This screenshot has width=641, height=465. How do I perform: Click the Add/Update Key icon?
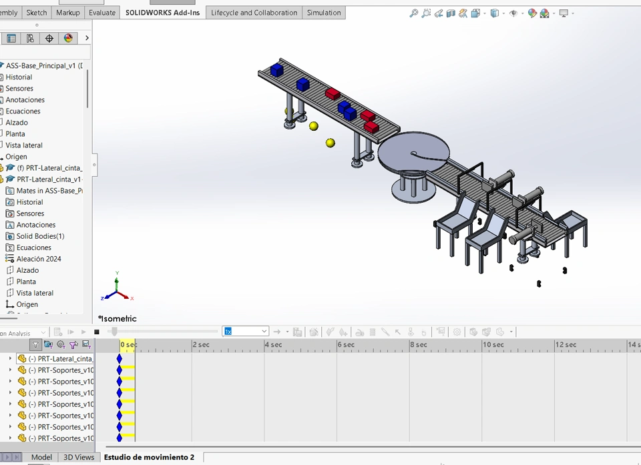[x=343, y=332]
